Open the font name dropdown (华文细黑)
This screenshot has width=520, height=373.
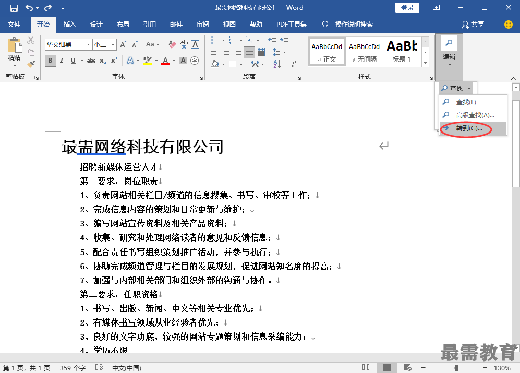pyautogui.click(x=88, y=44)
